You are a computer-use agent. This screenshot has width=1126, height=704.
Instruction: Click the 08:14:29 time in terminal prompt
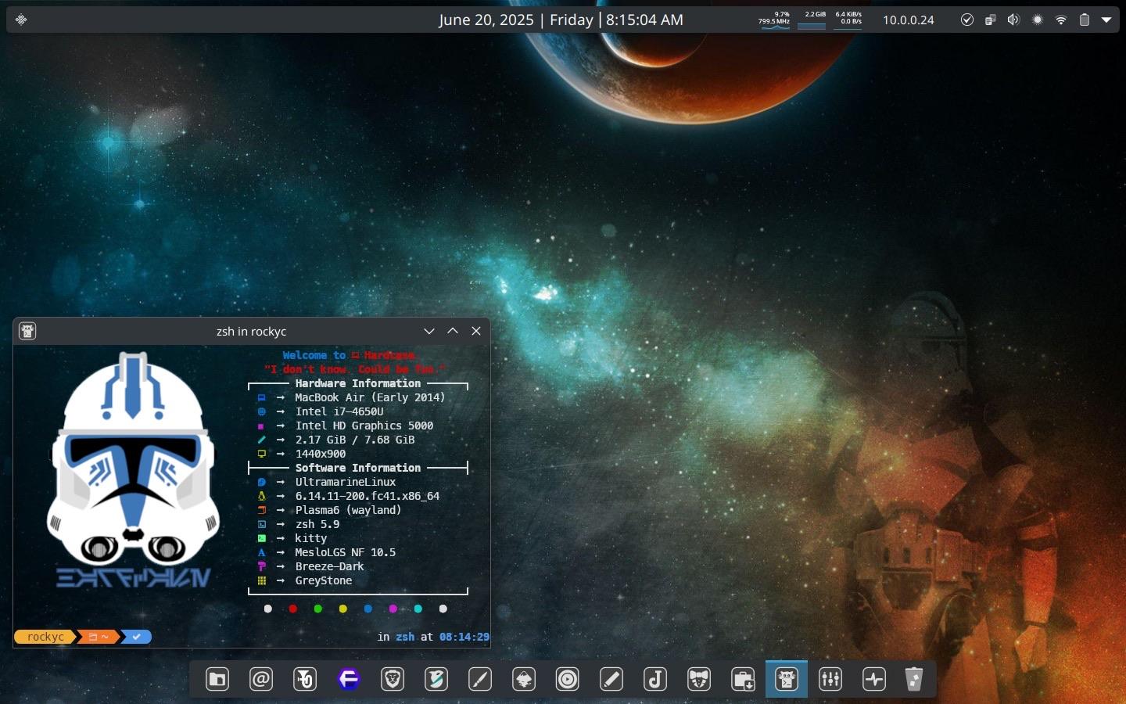tap(464, 637)
